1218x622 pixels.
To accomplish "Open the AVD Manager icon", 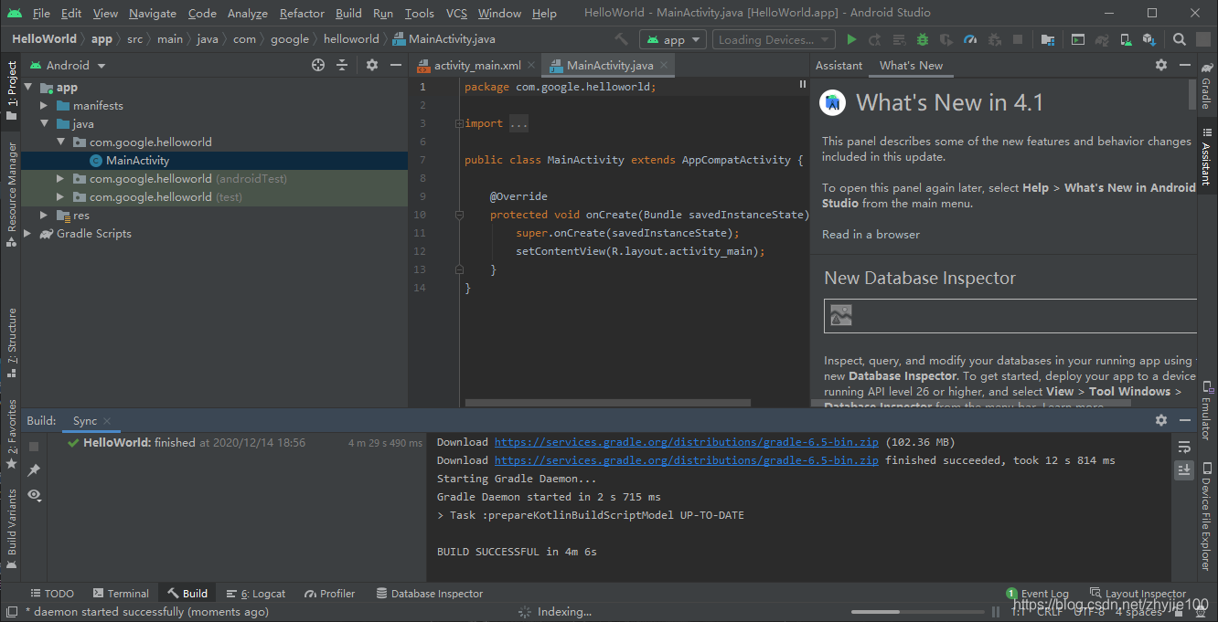I will [1127, 39].
